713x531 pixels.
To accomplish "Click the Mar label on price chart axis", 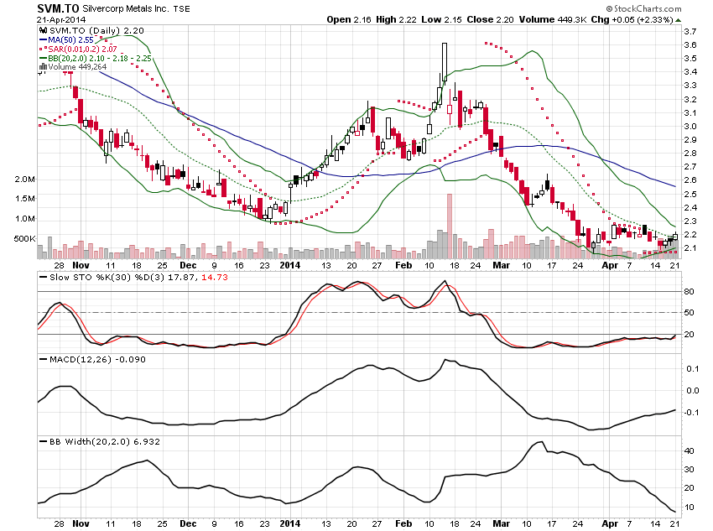I will [x=501, y=265].
